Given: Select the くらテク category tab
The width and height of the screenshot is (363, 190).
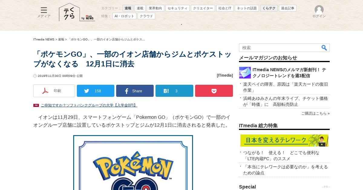Looking at the screenshot, I should click(269, 8).
